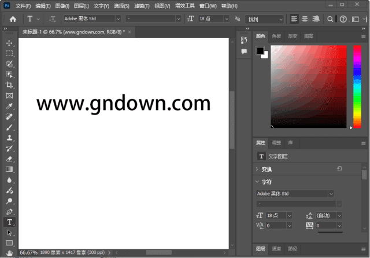The width and height of the screenshot is (370, 258).
Task: Toggle right text alignment
Action: tap(314, 19)
